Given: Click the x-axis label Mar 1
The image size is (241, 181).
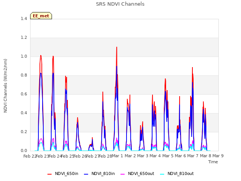Looking at the screenshot, I should 117,156.
